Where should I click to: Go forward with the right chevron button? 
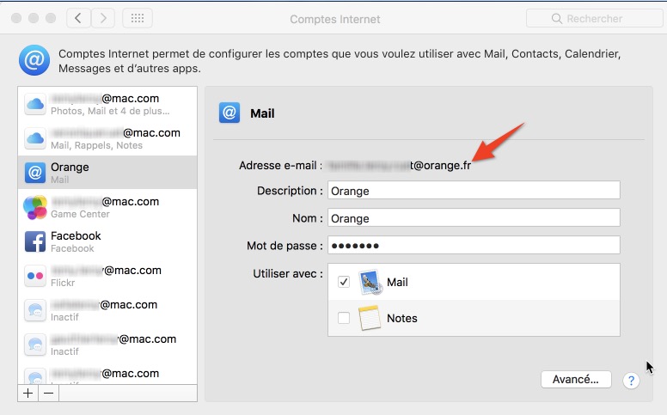click(x=103, y=18)
